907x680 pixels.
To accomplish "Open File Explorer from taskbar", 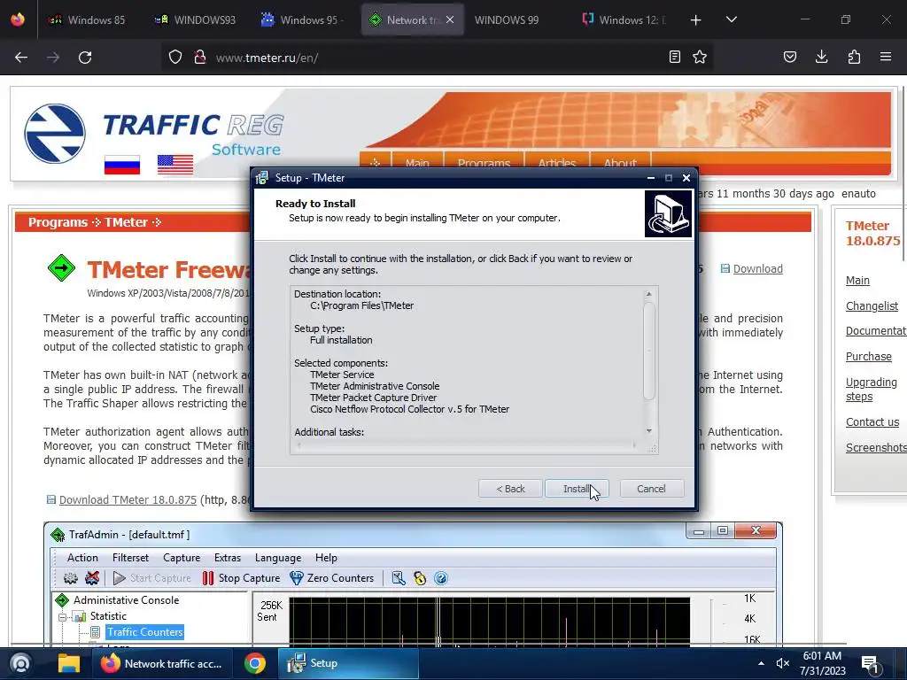I will pyautogui.click(x=69, y=663).
